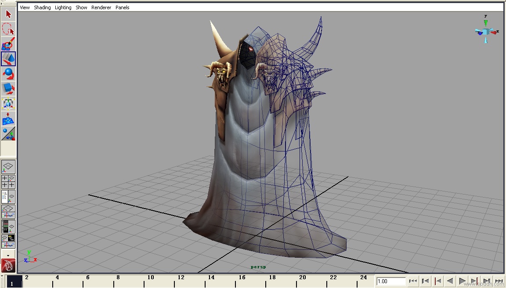Activate the Rotate tool with sphere icon
The height and width of the screenshot is (288, 506).
tap(8, 74)
